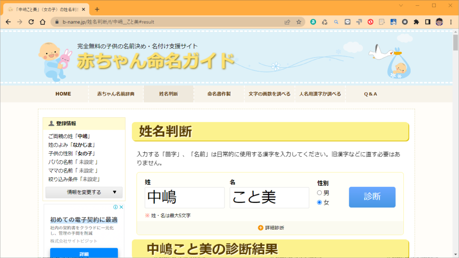Click the Amazon extension icon
459x258 pixels.
313,21
